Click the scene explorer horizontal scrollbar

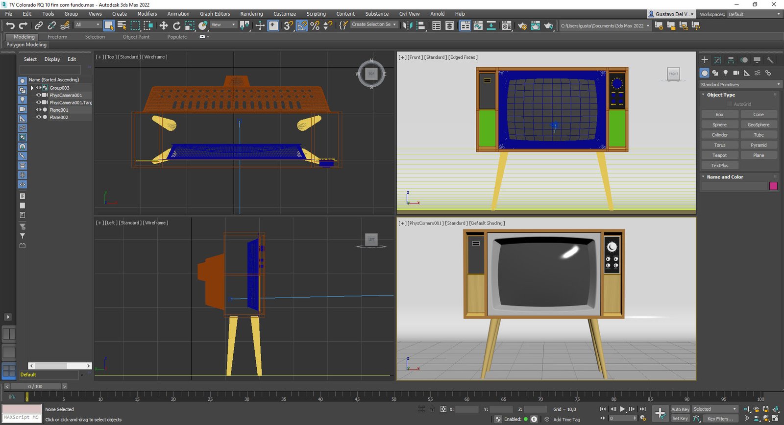point(60,366)
